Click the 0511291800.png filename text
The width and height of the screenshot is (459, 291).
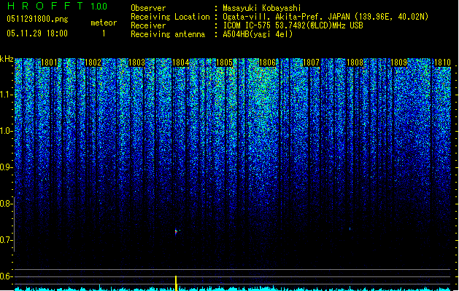click(37, 19)
